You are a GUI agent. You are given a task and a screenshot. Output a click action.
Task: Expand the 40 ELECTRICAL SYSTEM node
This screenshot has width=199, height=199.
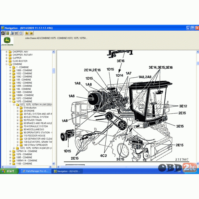point(18,117)
